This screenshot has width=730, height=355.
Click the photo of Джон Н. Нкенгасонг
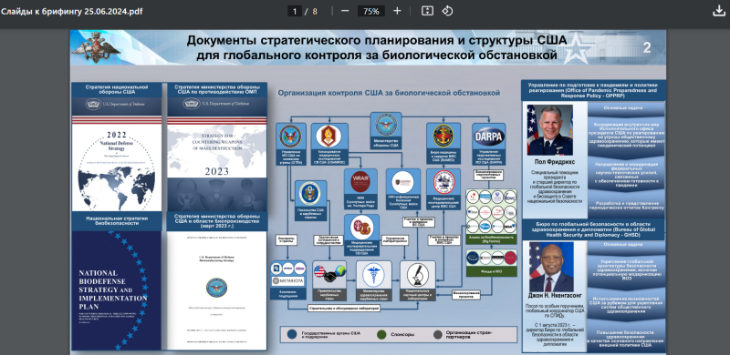pyautogui.click(x=551, y=267)
